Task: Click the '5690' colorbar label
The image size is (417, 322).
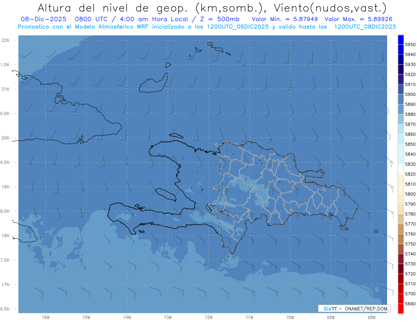Action: [410, 304]
